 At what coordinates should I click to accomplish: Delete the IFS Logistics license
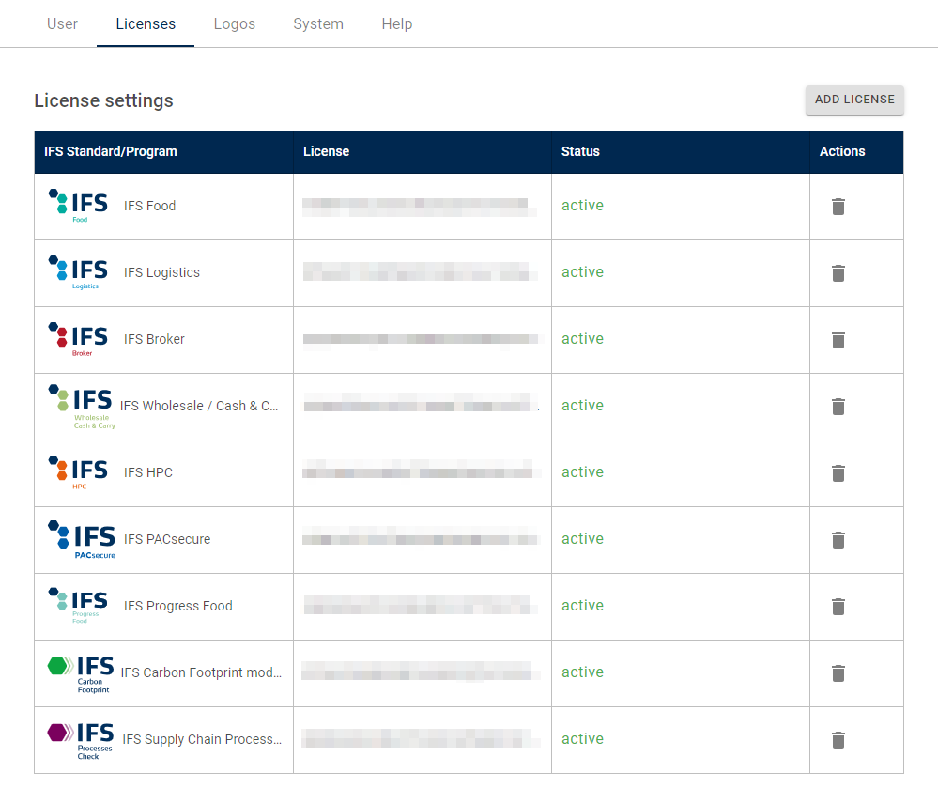(x=838, y=272)
